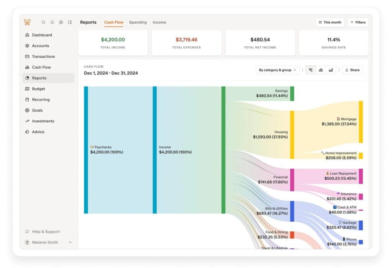This screenshot has width=392, height=268.
Task: Collapse sidebar using the panel icon
Action: pos(70,22)
